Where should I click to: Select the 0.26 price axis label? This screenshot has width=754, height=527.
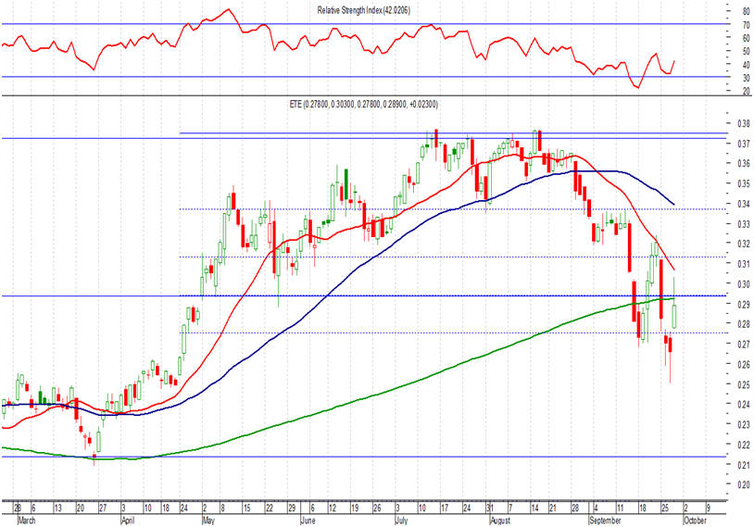coord(744,365)
